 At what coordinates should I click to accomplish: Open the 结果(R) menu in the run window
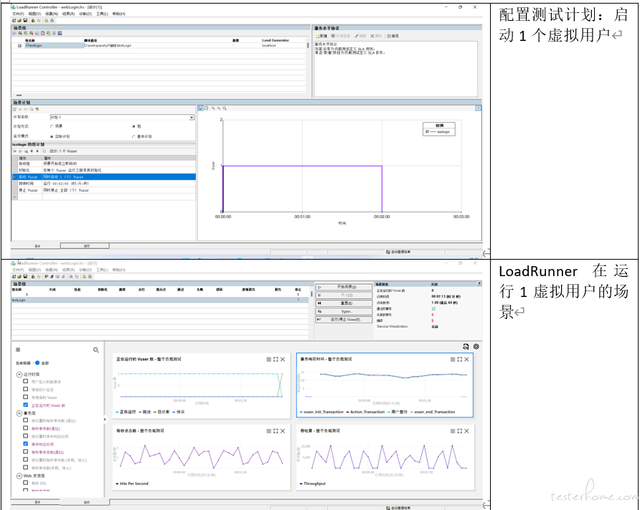click(68, 270)
